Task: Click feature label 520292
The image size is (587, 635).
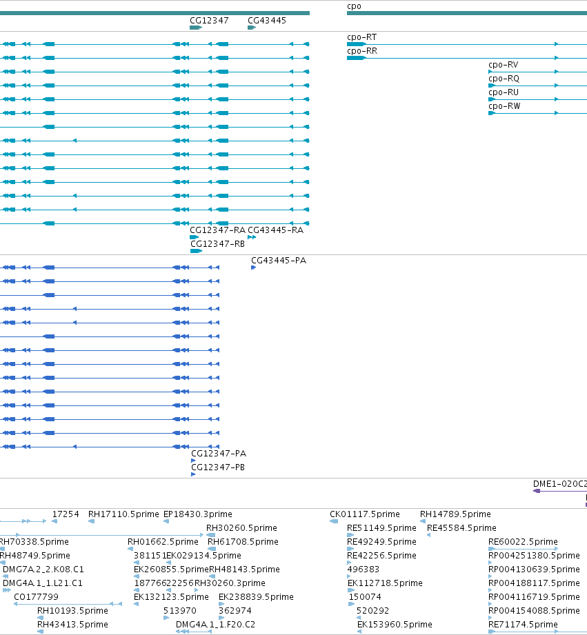Action: (x=372, y=611)
